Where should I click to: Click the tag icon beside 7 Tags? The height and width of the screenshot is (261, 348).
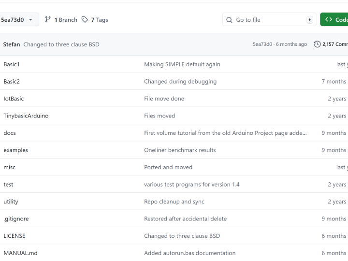tap(85, 20)
